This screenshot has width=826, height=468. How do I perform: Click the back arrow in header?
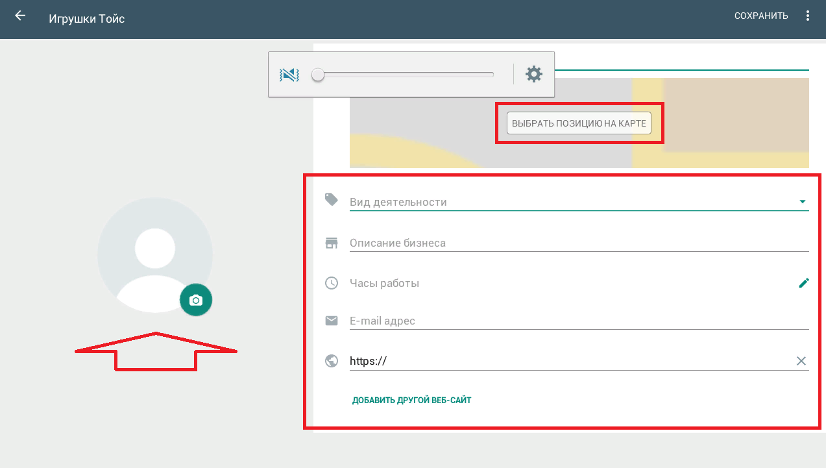(x=20, y=16)
